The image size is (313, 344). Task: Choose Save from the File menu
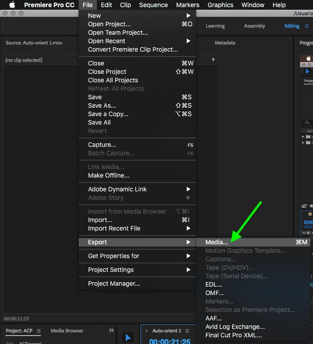coord(137,97)
